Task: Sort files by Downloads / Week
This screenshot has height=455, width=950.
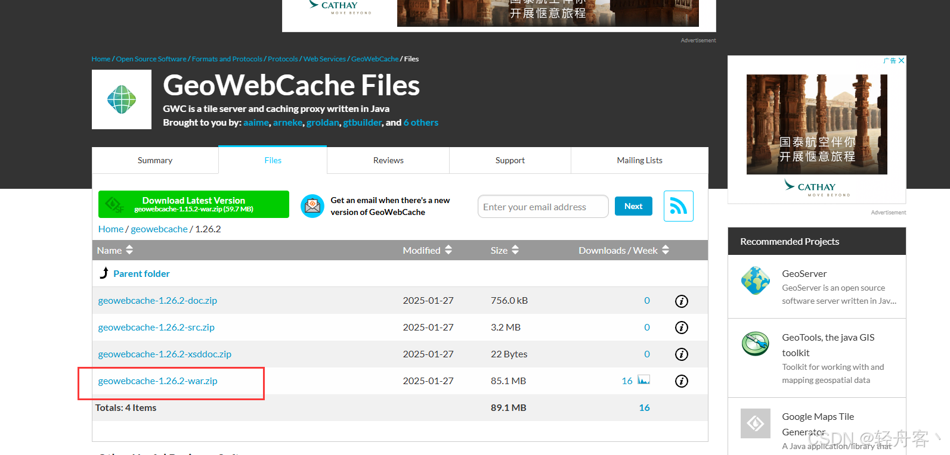Action: [x=624, y=250]
